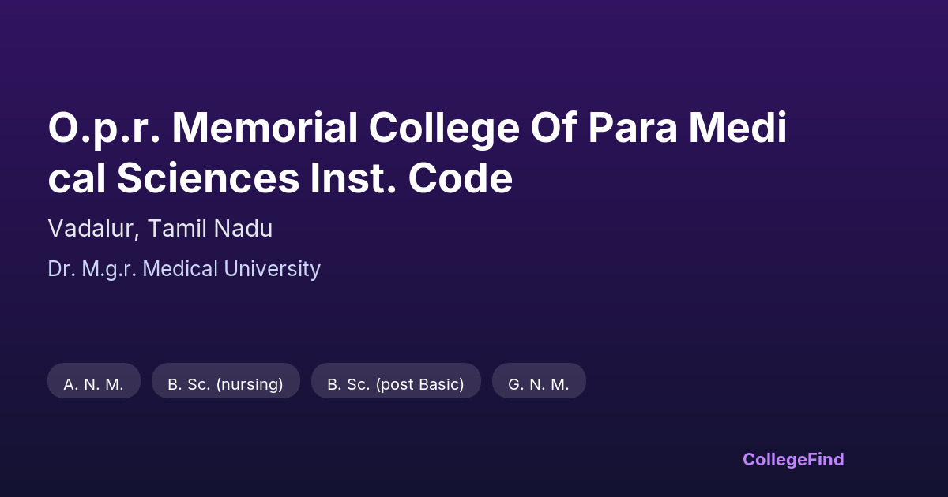This screenshot has height=497, width=948.
Task: Open the Dr. M.g.r. Medical University link
Action: pyautogui.click(x=184, y=269)
